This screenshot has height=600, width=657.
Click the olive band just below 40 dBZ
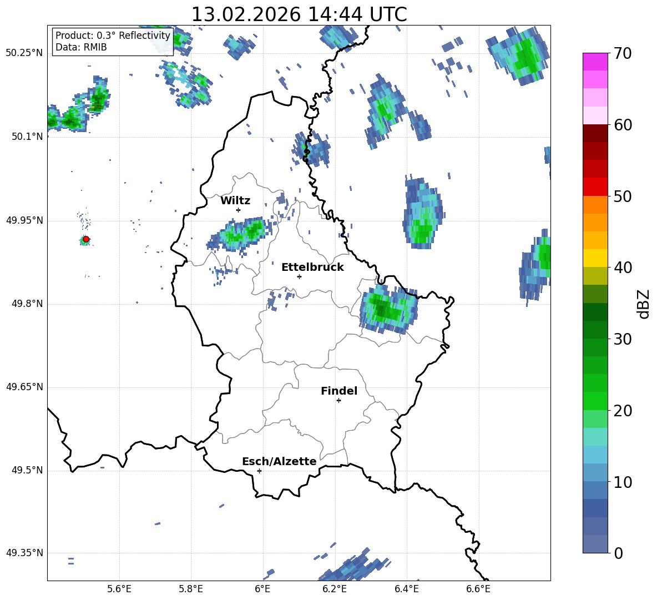point(595,276)
